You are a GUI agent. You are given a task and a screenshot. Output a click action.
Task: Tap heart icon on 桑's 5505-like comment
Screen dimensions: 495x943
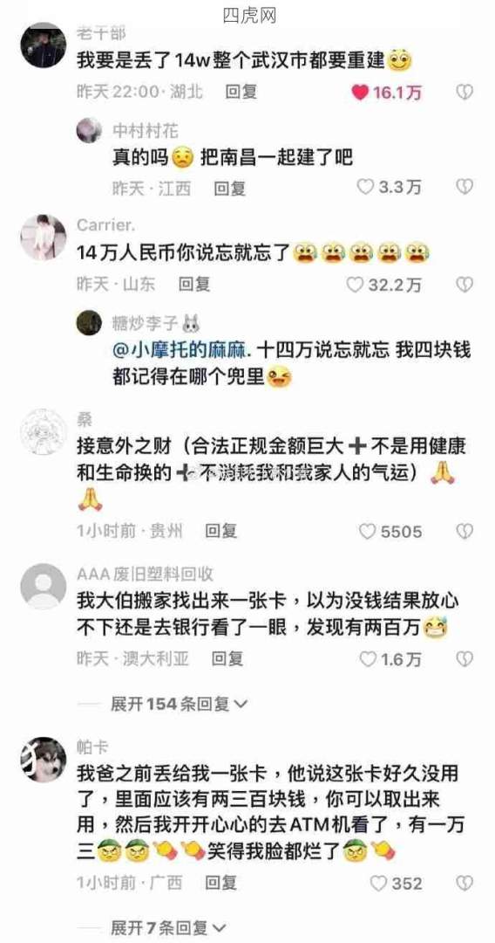(367, 531)
